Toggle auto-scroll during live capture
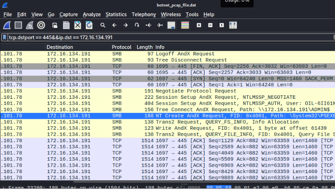Viewport: 335px width, 189px height. (171, 25)
